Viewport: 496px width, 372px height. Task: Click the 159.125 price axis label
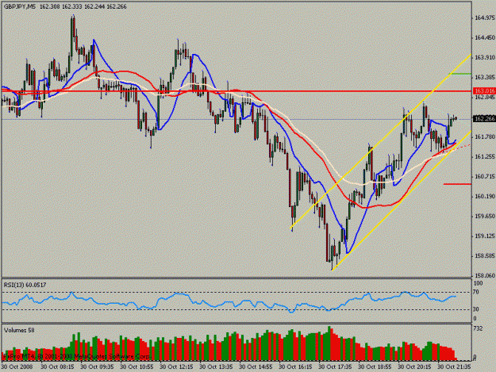[x=485, y=236]
